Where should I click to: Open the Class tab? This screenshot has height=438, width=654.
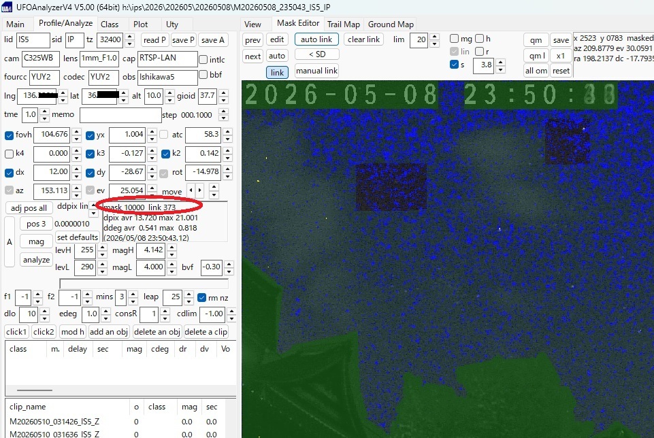pyautogui.click(x=110, y=24)
